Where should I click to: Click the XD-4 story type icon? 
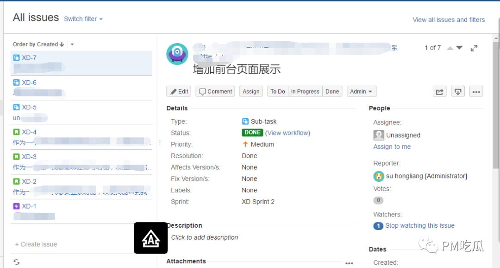click(16, 132)
